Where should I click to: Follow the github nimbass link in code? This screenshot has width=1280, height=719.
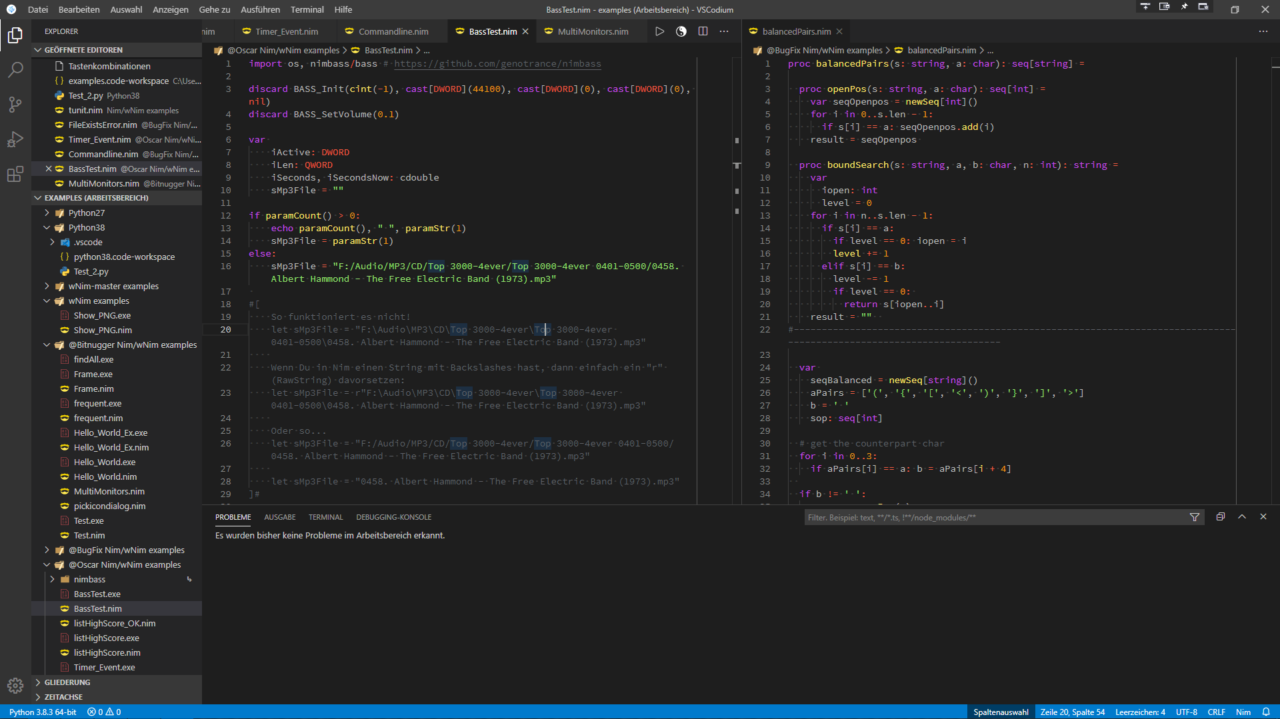pyautogui.click(x=497, y=64)
